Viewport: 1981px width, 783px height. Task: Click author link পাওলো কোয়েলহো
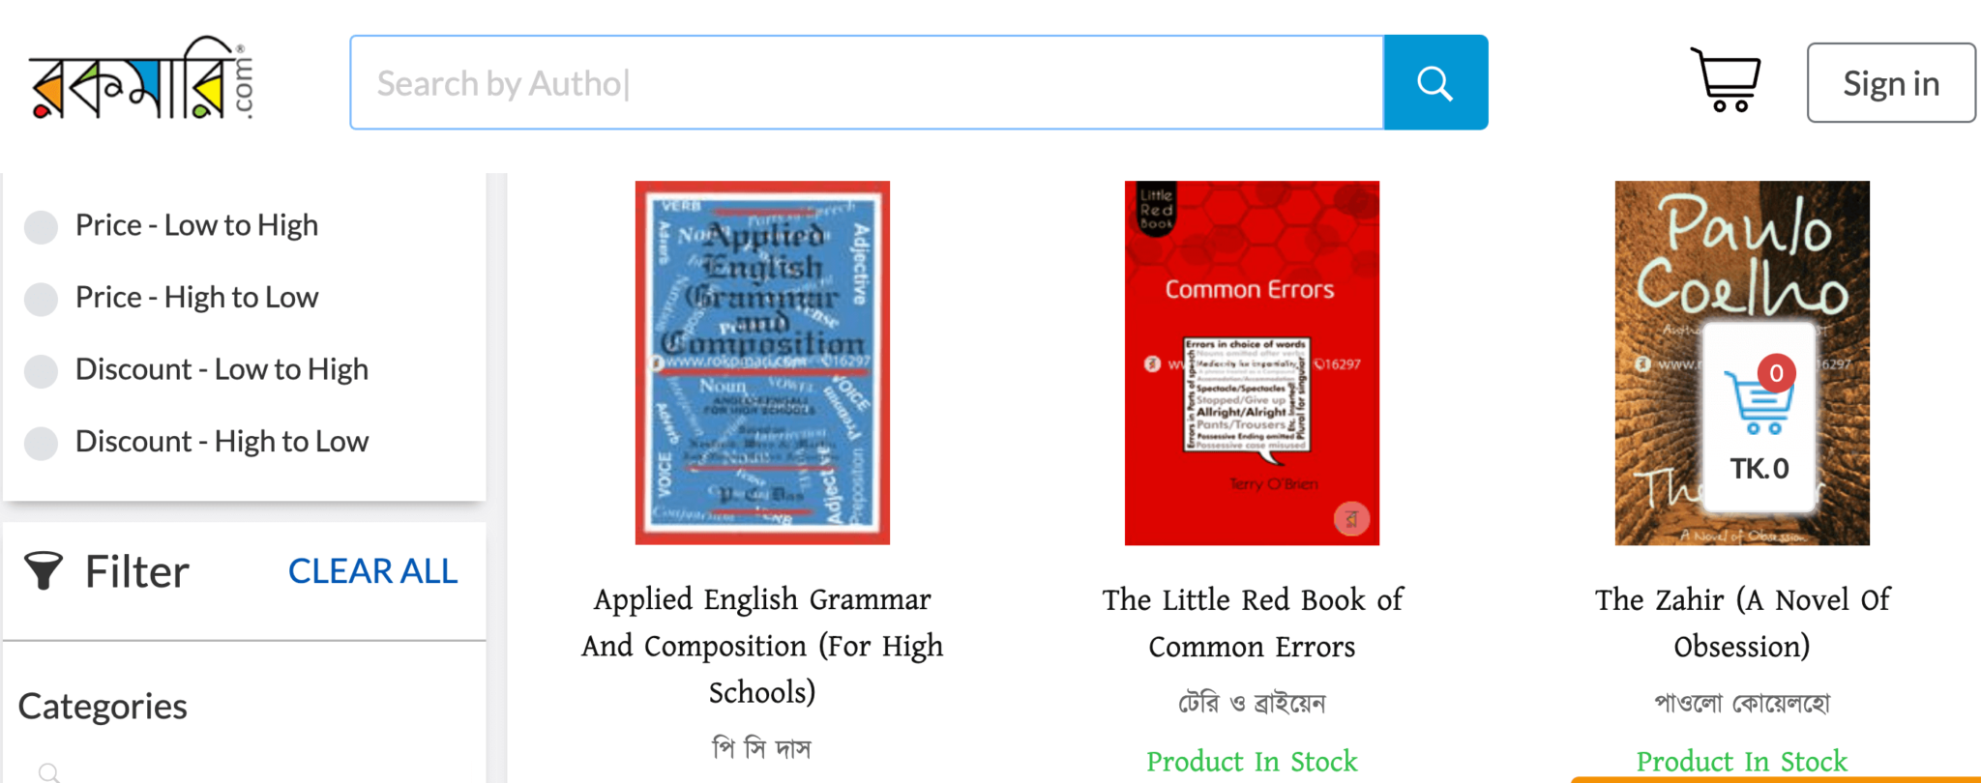pyautogui.click(x=1741, y=704)
